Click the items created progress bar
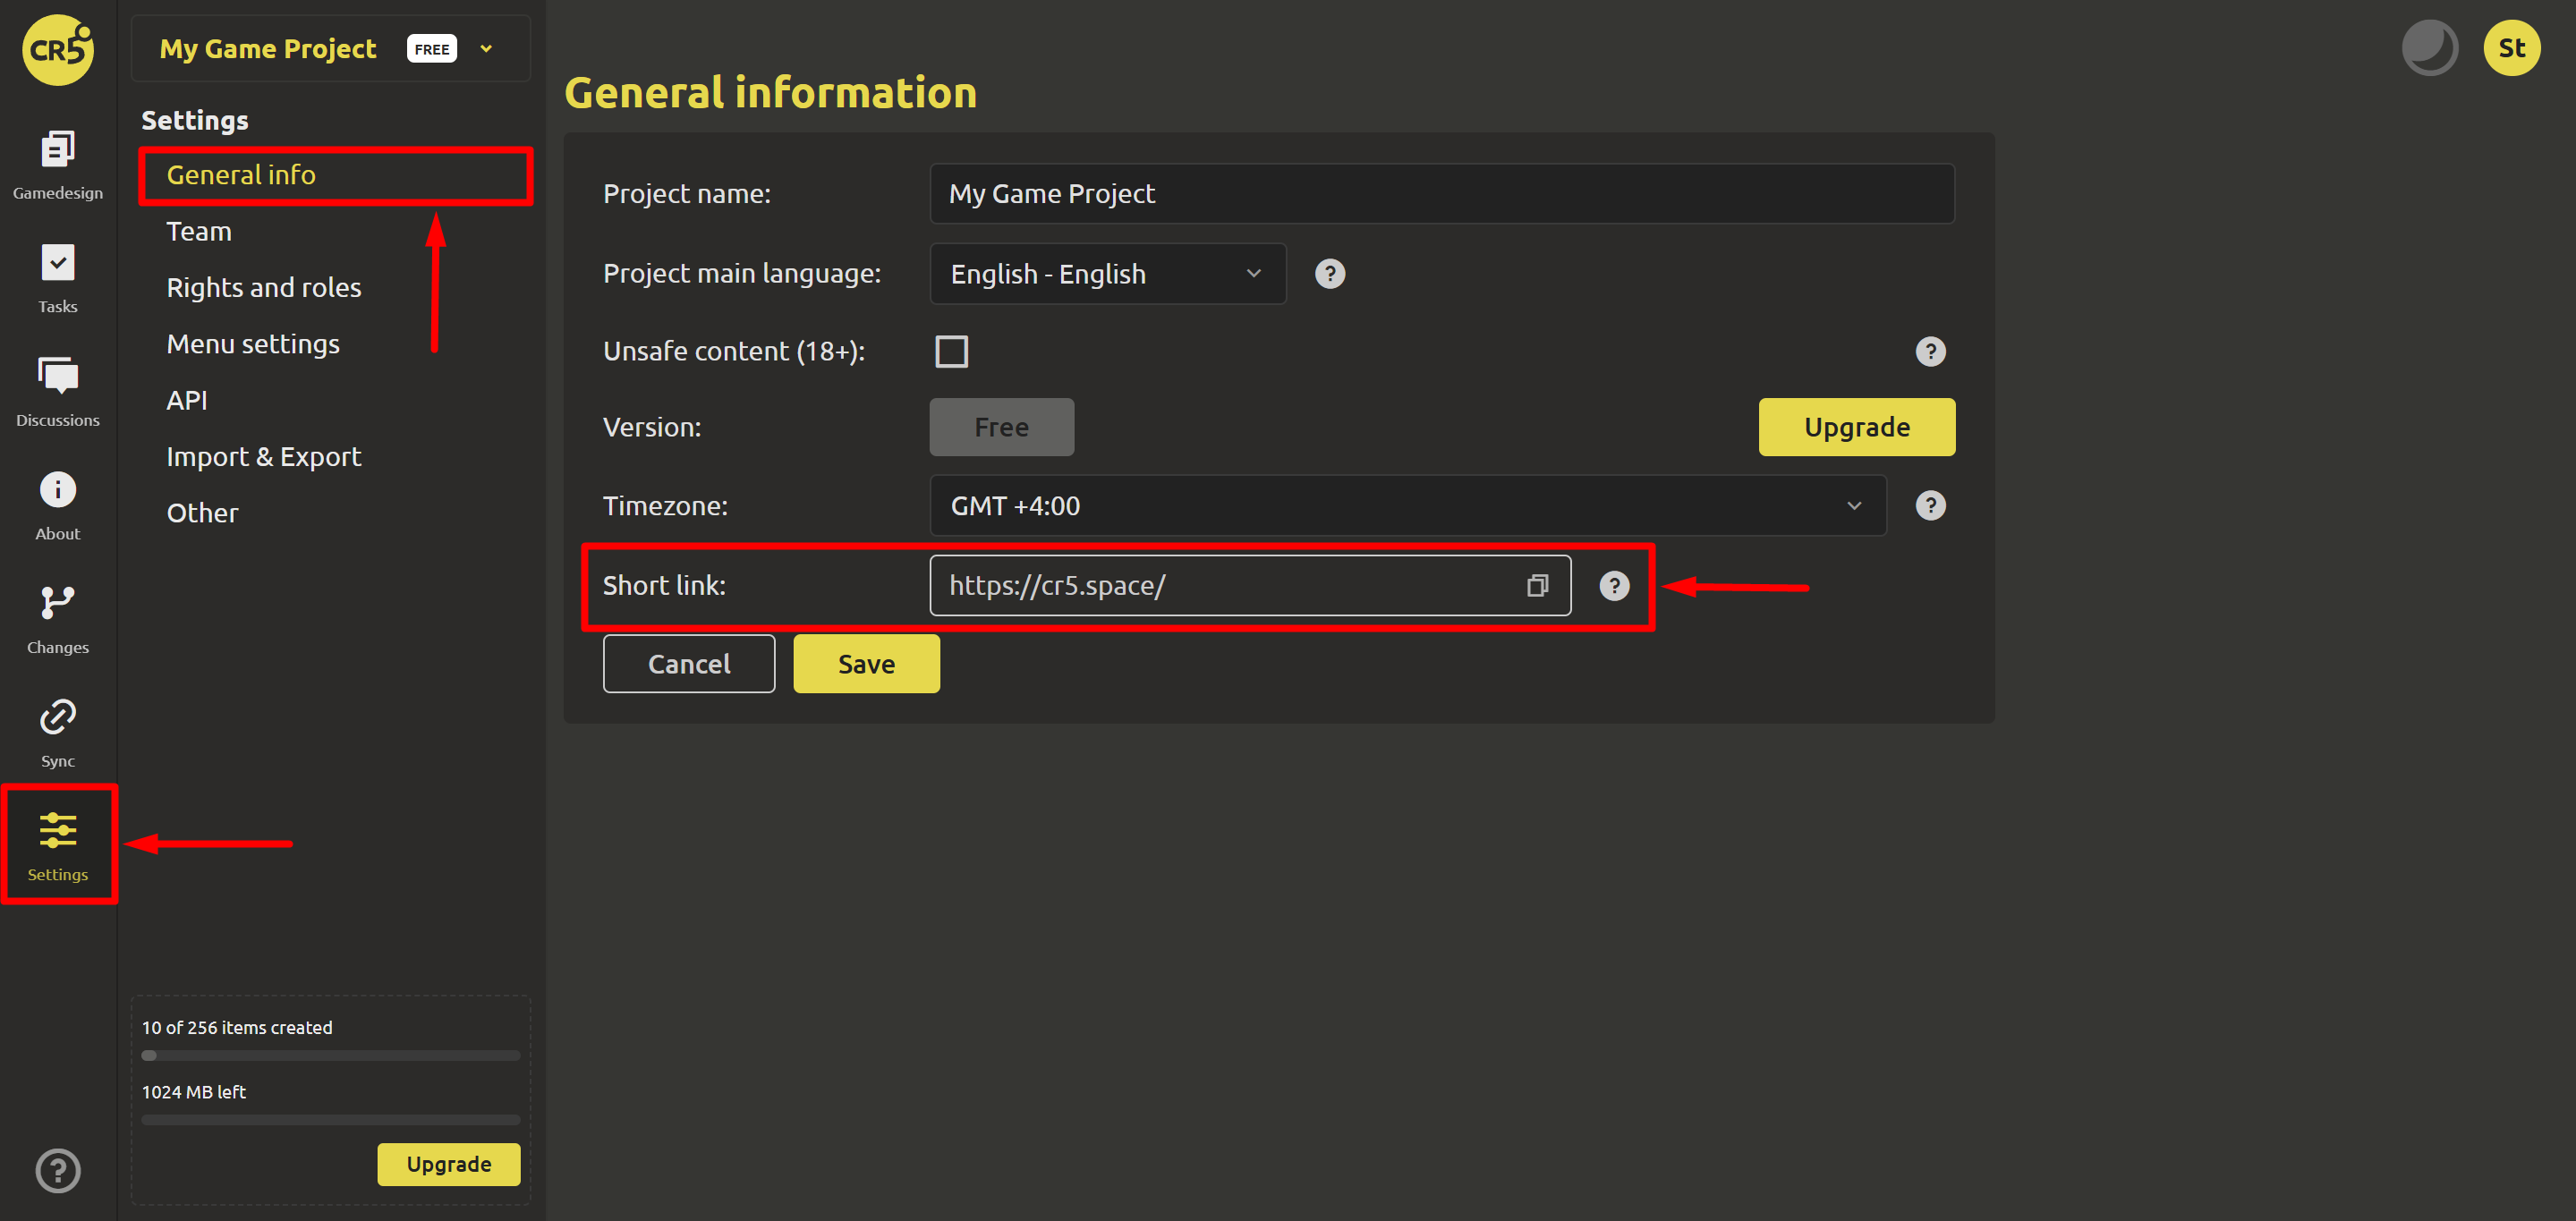 (331, 1055)
